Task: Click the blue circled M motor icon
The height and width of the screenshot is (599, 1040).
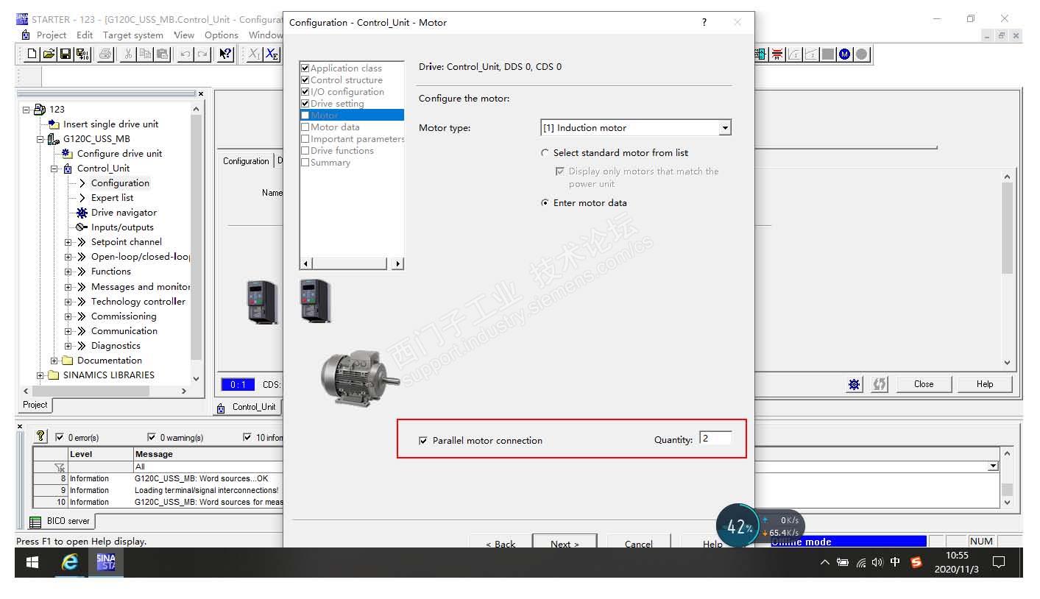Action: (844, 54)
